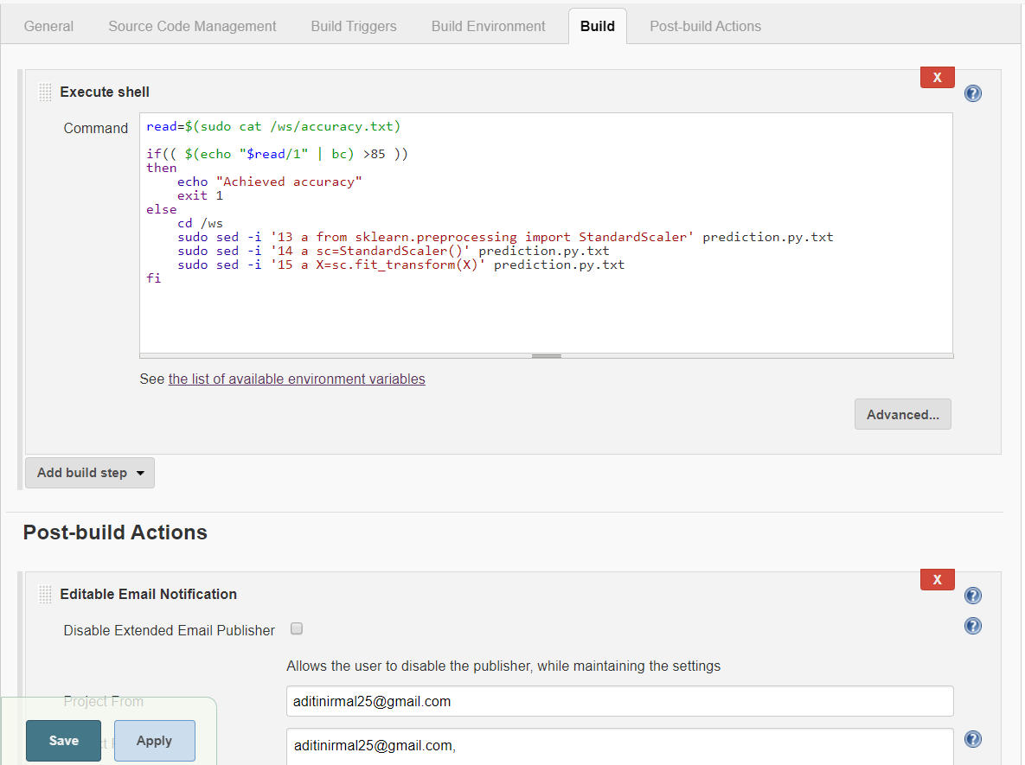This screenshot has width=1025, height=765.
Task: Open the list of available environment variables
Action: [297, 379]
